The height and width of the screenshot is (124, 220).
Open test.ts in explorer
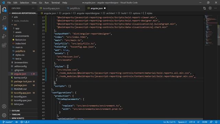point(18,59)
